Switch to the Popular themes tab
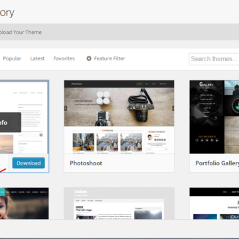The height and width of the screenshot is (239, 239). coord(12,58)
